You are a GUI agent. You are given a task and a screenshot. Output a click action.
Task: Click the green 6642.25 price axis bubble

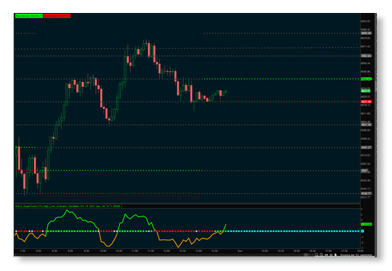366,79
